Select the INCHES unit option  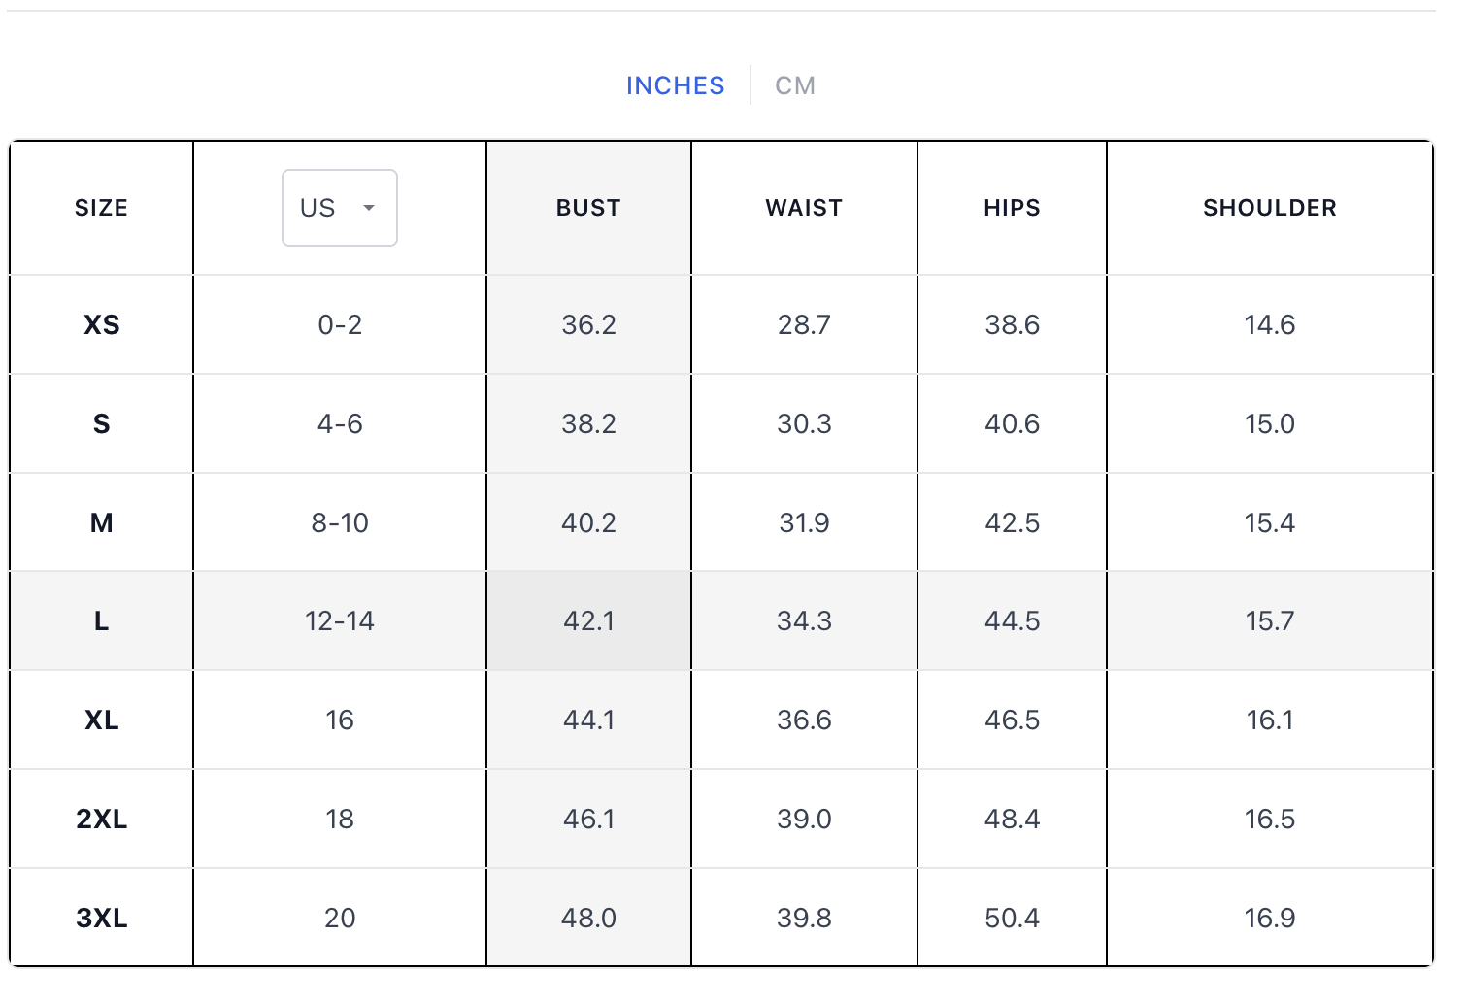pyautogui.click(x=675, y=85)
